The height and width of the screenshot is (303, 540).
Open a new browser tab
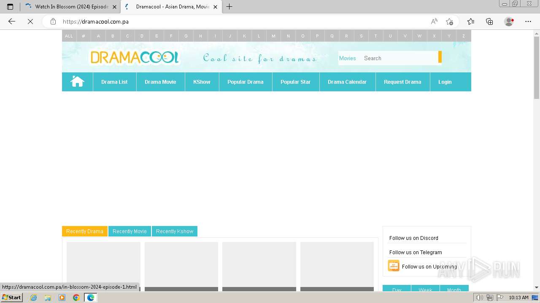point(229,7)
